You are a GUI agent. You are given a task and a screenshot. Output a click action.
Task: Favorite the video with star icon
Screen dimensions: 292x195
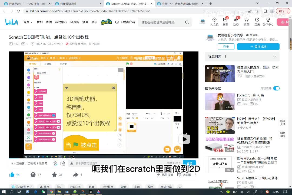tap(54, 175)
